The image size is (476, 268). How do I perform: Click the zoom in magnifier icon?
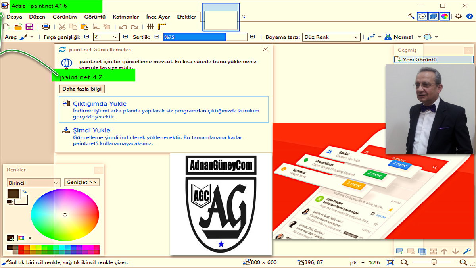click(463, 262)
